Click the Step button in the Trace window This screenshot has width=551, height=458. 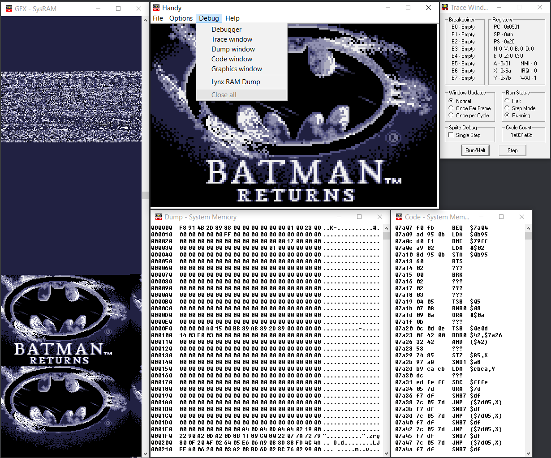click(x=512, y=150)
